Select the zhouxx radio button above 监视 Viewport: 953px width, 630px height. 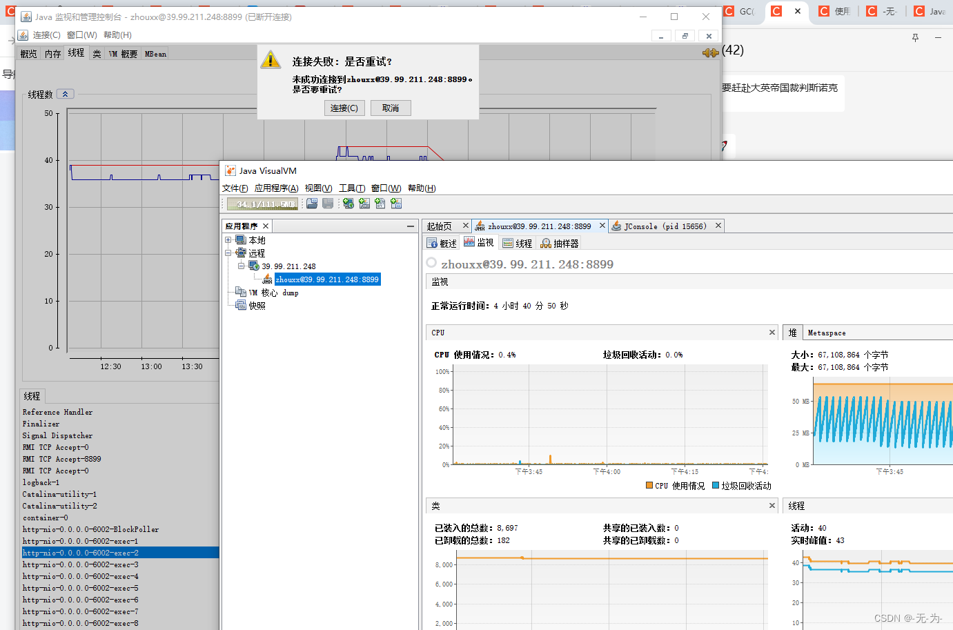point(431,262)
